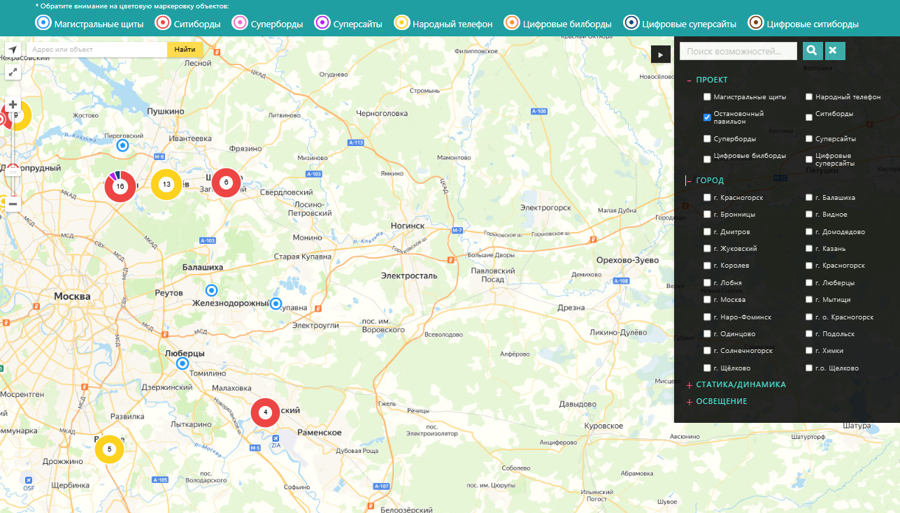
Task: Check the г. Одинцово city filter
Action: click(x=707, y=334)
